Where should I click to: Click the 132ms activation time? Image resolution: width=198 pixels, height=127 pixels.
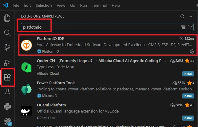pos(189,38)
